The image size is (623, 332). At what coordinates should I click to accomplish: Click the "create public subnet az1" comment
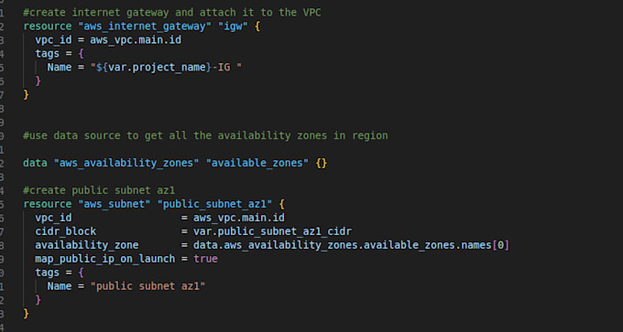click(x=99, y=190)
